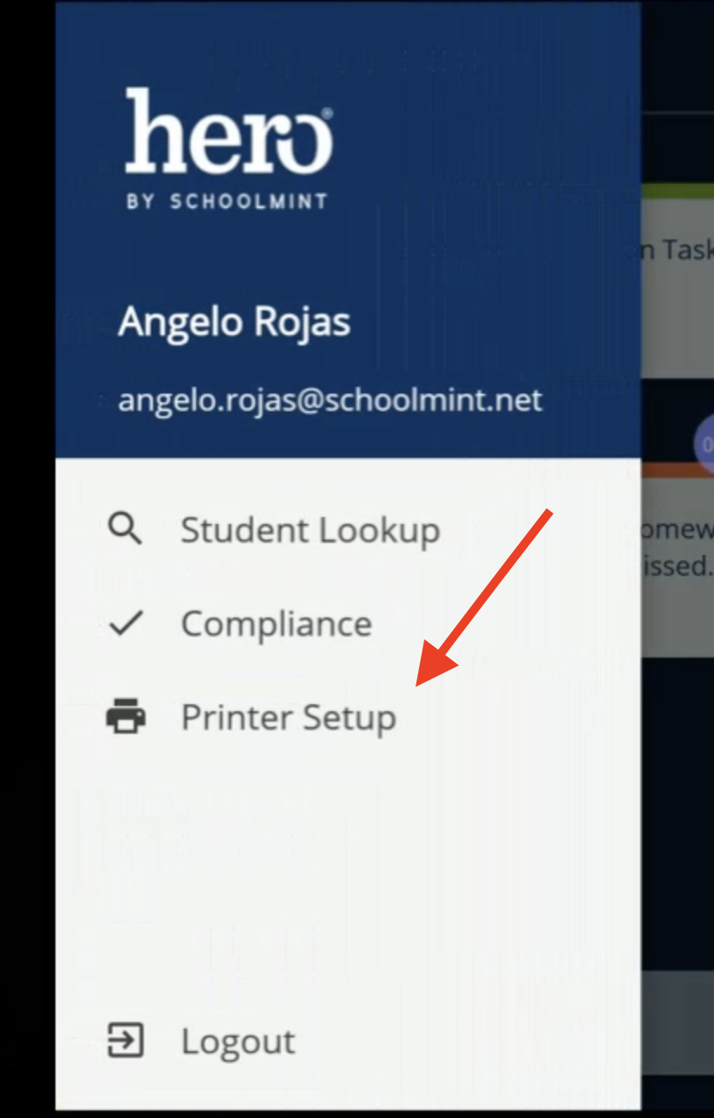Select the Compliance text label

(x=276, y=624)
